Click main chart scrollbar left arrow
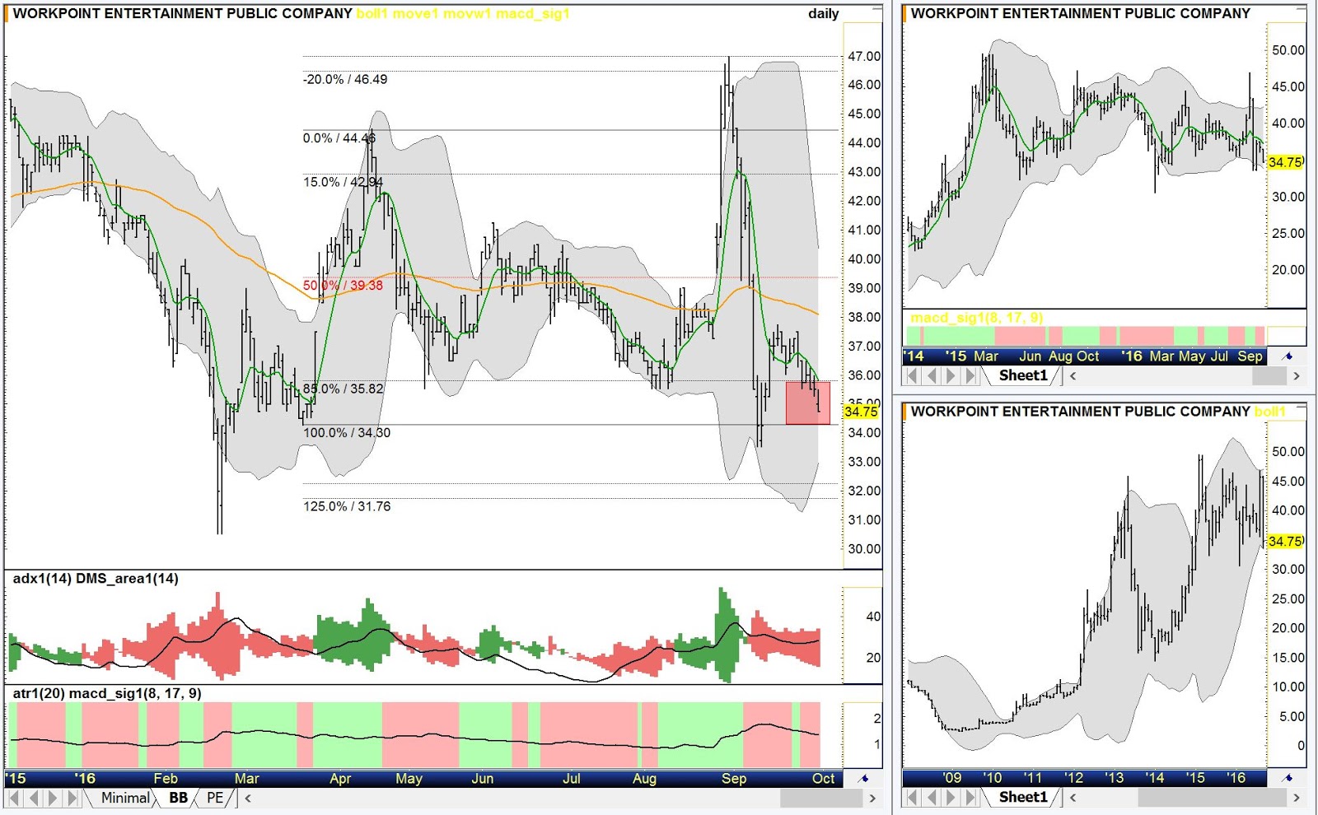Screen dimensions: 1318x815 coord(248,798)
